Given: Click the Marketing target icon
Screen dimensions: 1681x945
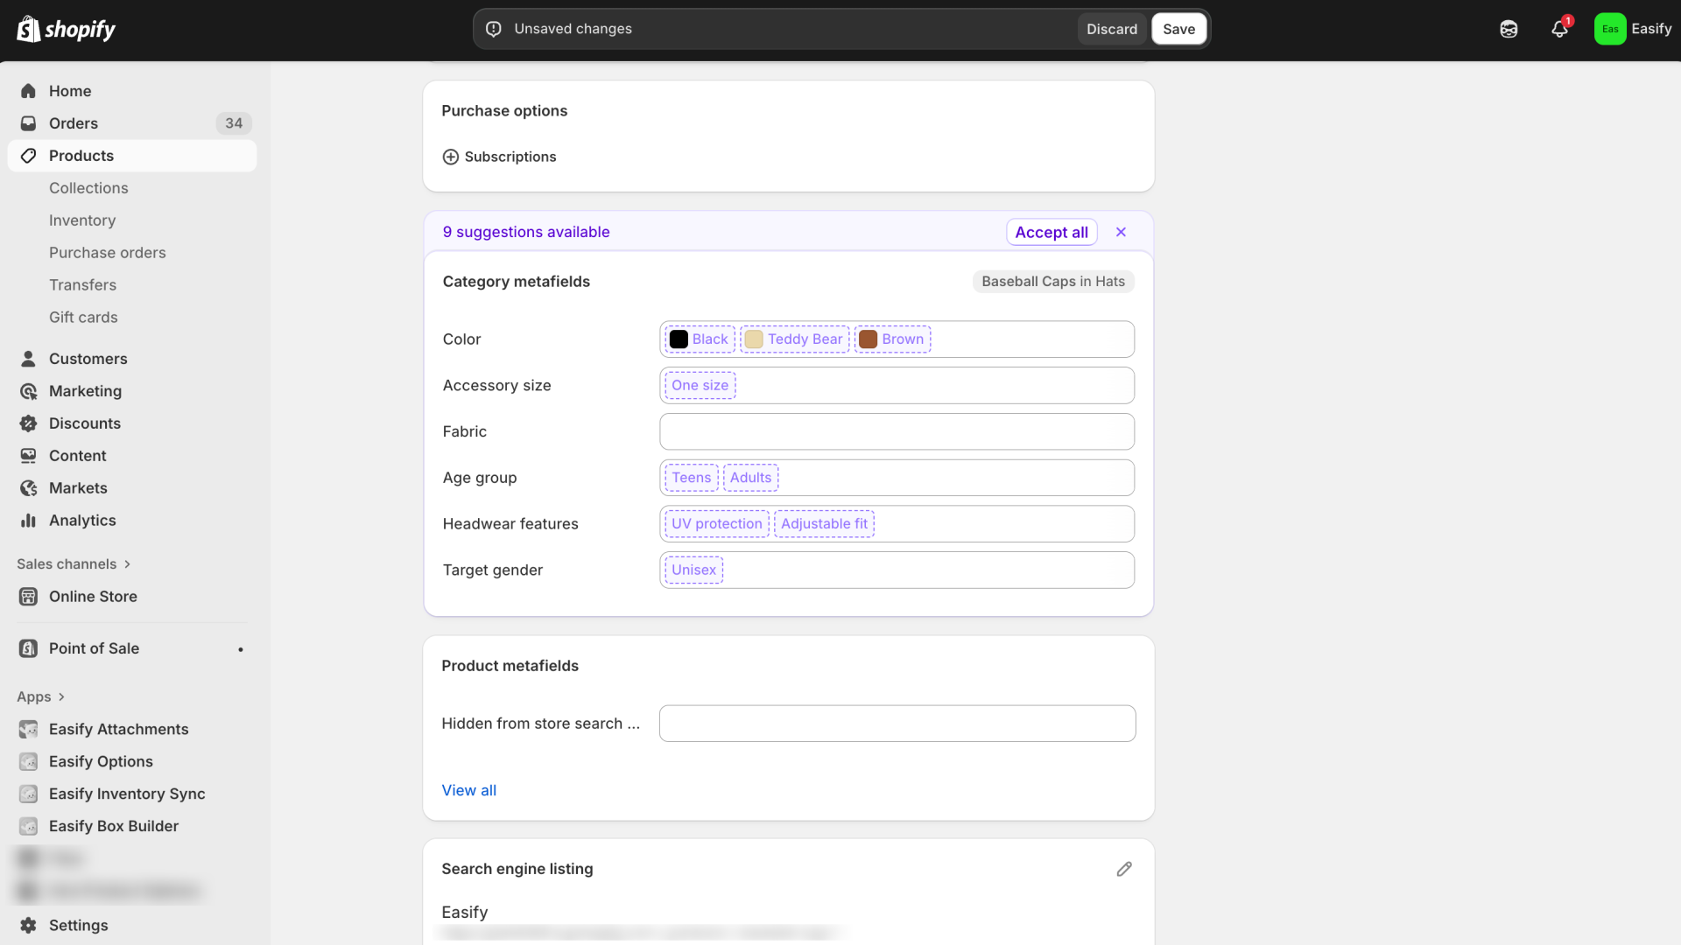Looking at the screenshot, I should click(x=28, y=391).
